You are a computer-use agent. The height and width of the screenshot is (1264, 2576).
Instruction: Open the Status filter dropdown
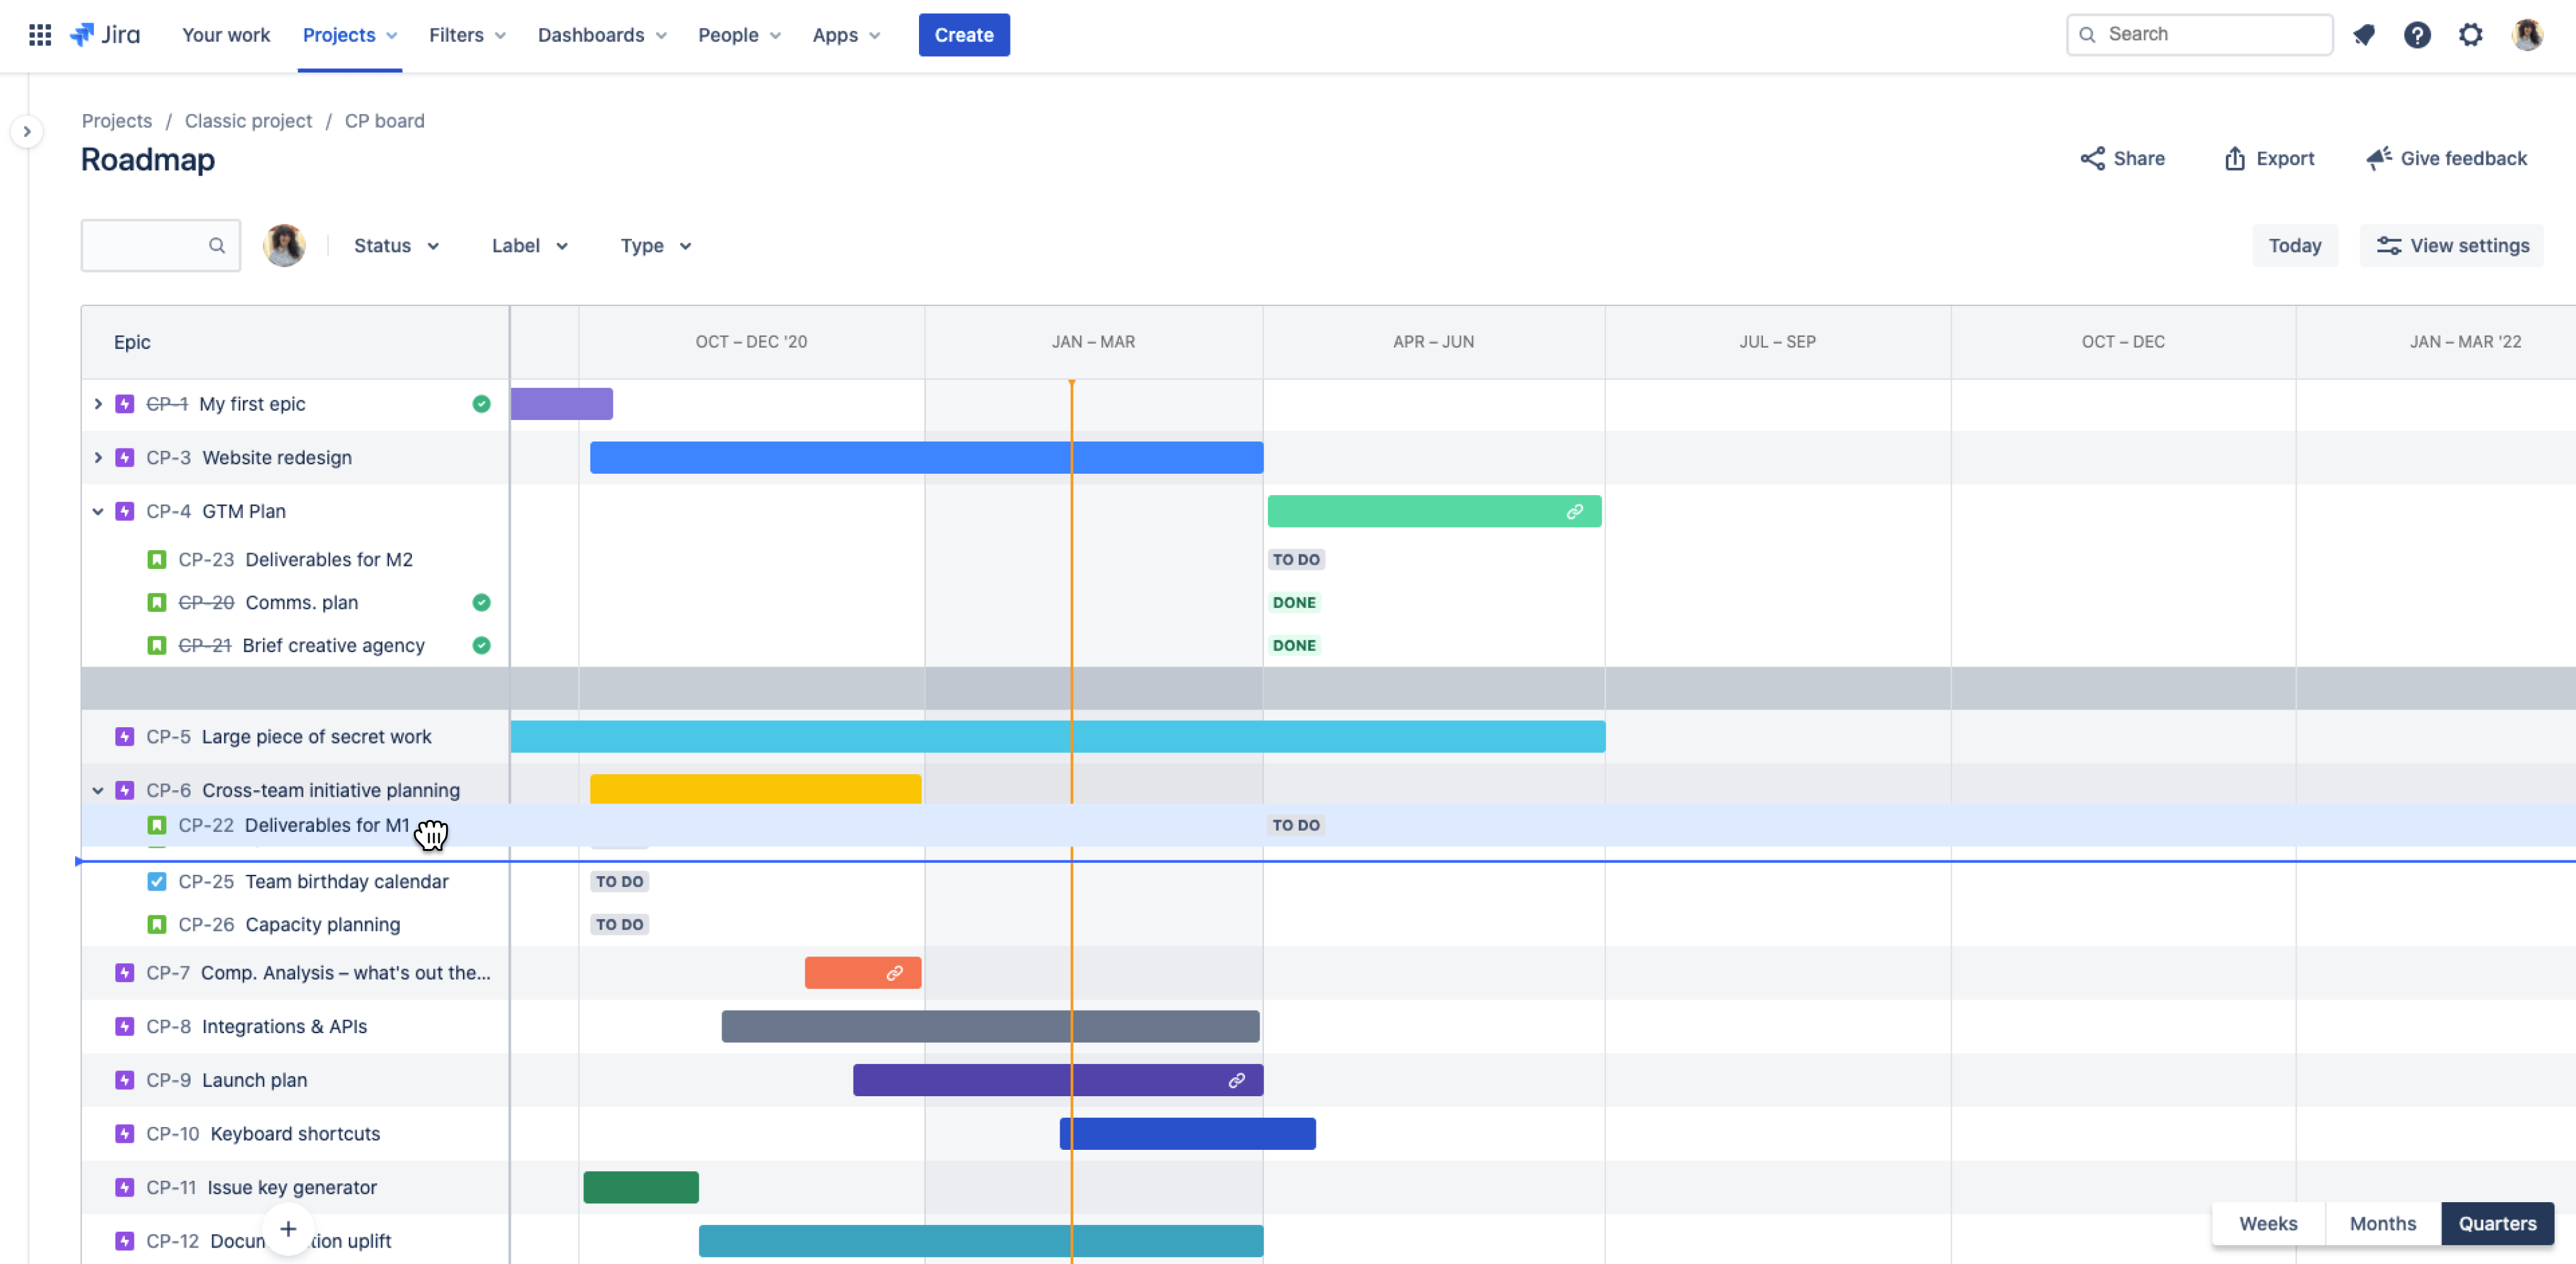pyautogui.click(x=396, y=246)
